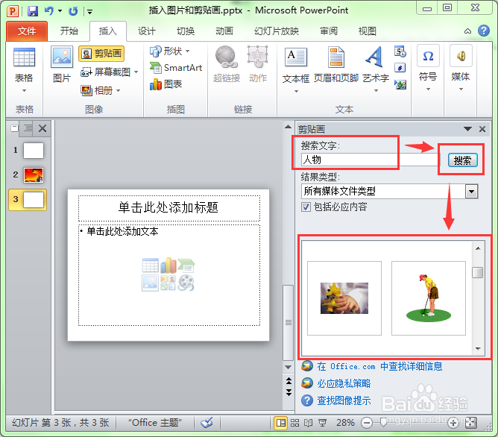This screenshot has width=498, height=437.
Task: Expand the Screenshot dropdown arrow
Action: click(136, 72)
